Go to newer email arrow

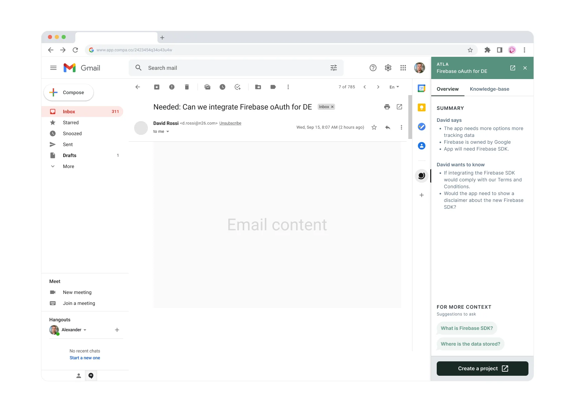(365, 87)
